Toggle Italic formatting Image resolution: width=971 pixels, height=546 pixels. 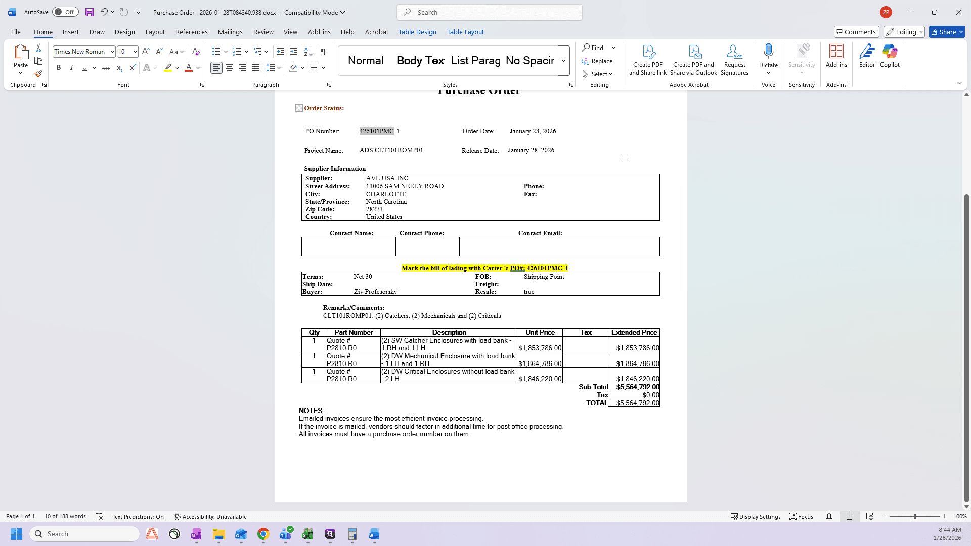(71, 68)
